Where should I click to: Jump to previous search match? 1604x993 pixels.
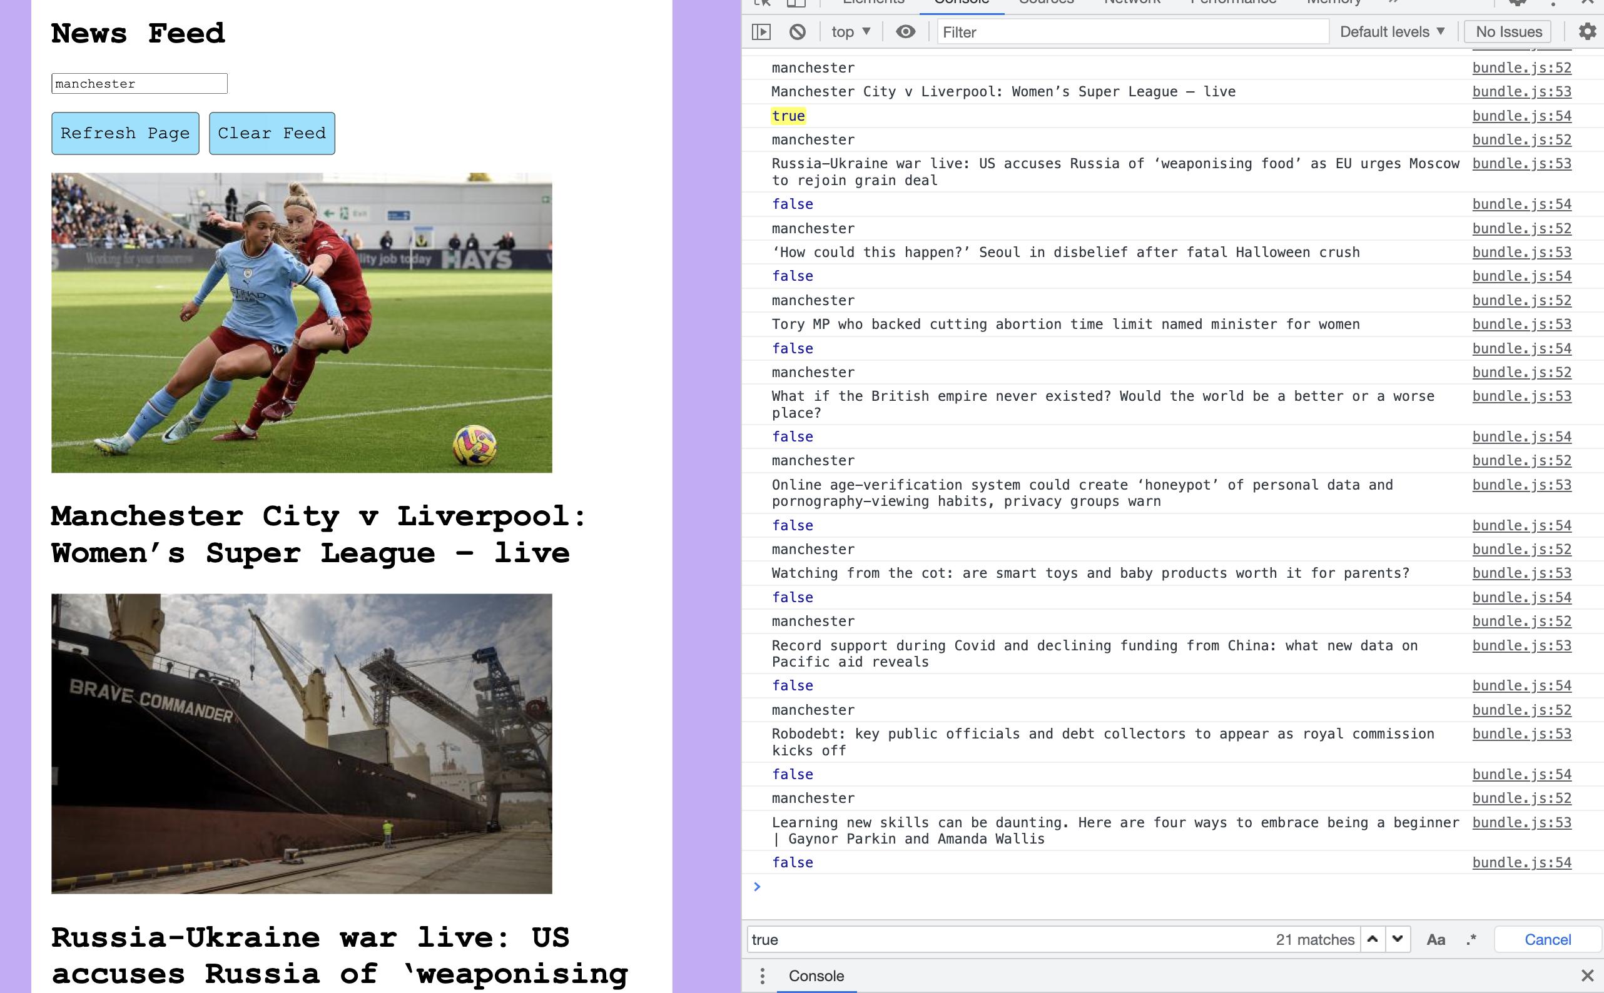pyautogui.click(x=1372, y=939)
